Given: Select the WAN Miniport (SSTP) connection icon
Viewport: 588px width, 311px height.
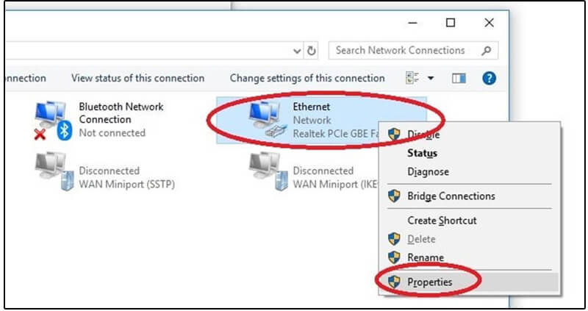Looking at the screenshot, I should tap(54, 171).
